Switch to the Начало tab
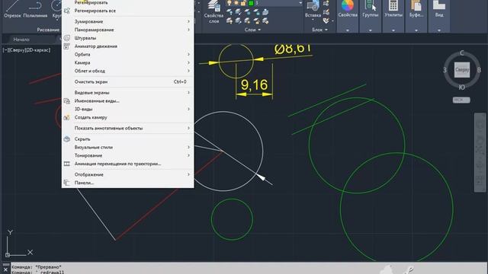 (21, 40)
